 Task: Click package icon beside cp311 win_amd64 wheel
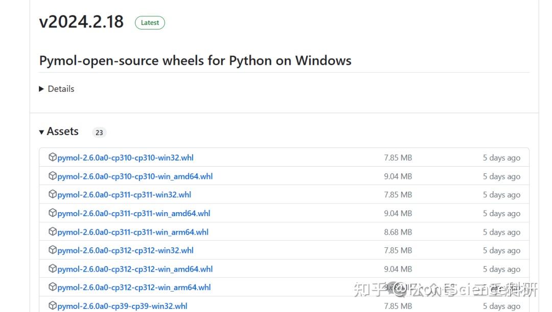click(x=52, y=213)
